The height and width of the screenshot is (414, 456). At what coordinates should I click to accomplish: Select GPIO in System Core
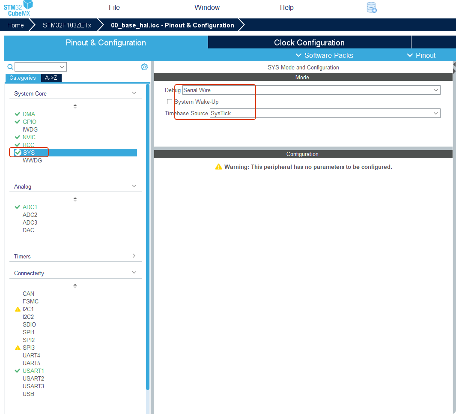click(30, 122)
